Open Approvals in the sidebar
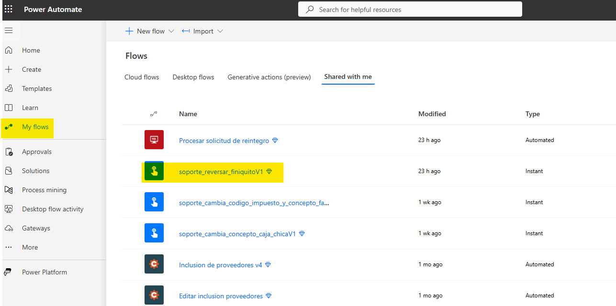 [37, 152]
